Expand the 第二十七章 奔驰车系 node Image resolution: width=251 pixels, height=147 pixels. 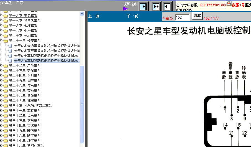1,91
